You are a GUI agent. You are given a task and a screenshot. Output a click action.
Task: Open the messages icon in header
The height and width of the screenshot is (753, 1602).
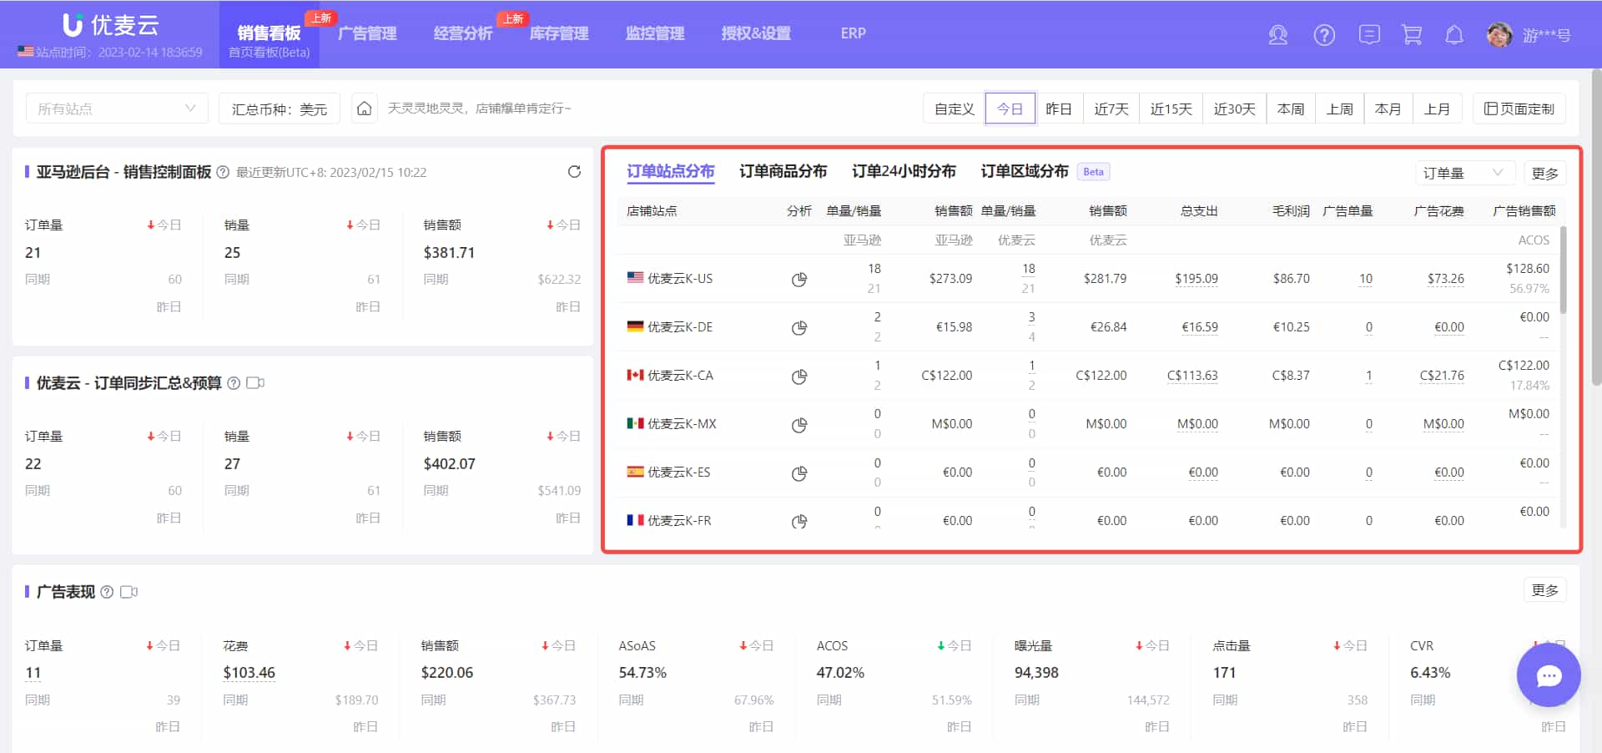pyautogui.click(x=1369, y=34)
